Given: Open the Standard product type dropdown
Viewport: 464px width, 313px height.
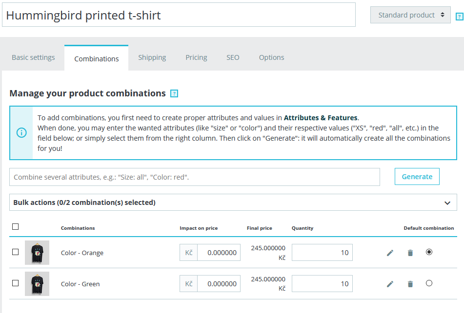Looking at the screenshot, I should (410, 15).
